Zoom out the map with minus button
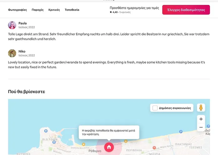Screen dimensions: 218x155 click(201, 127)
